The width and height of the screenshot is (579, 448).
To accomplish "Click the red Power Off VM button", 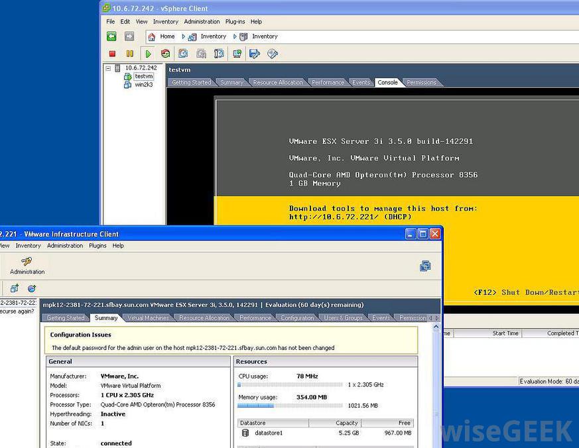I will (x=112, y=54).
